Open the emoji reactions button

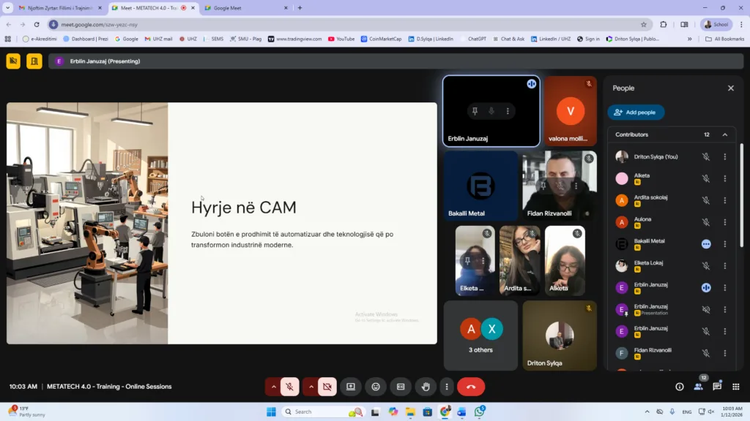click(376, 387)
